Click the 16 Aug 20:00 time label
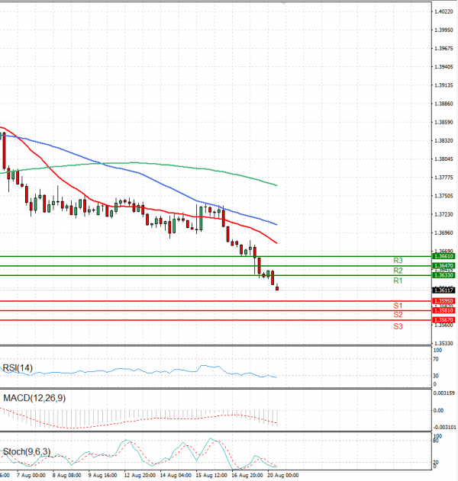Image resolution: width=458 pixels, height=481 pixels. point(247,475)
